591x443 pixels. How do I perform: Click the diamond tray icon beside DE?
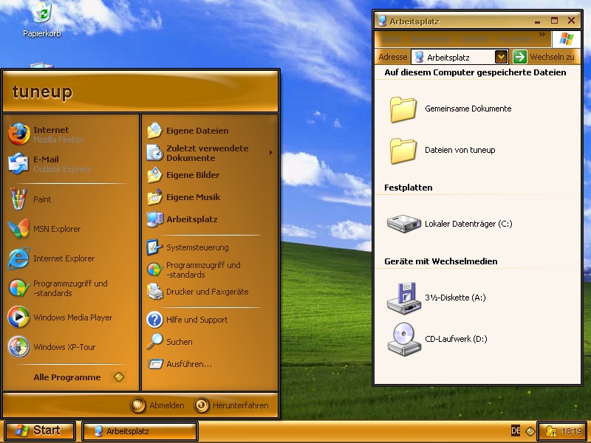pyautogui.click(x=530, y=431)
